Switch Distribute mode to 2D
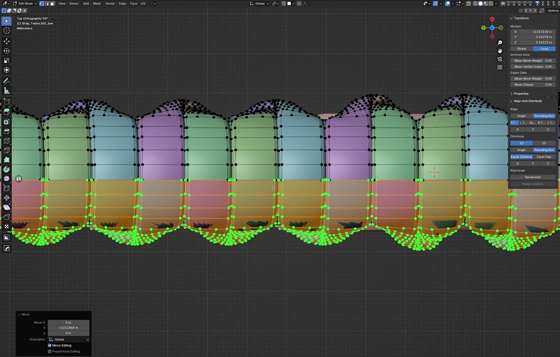This screenshot has width=560, height=357. click(544, 143)
